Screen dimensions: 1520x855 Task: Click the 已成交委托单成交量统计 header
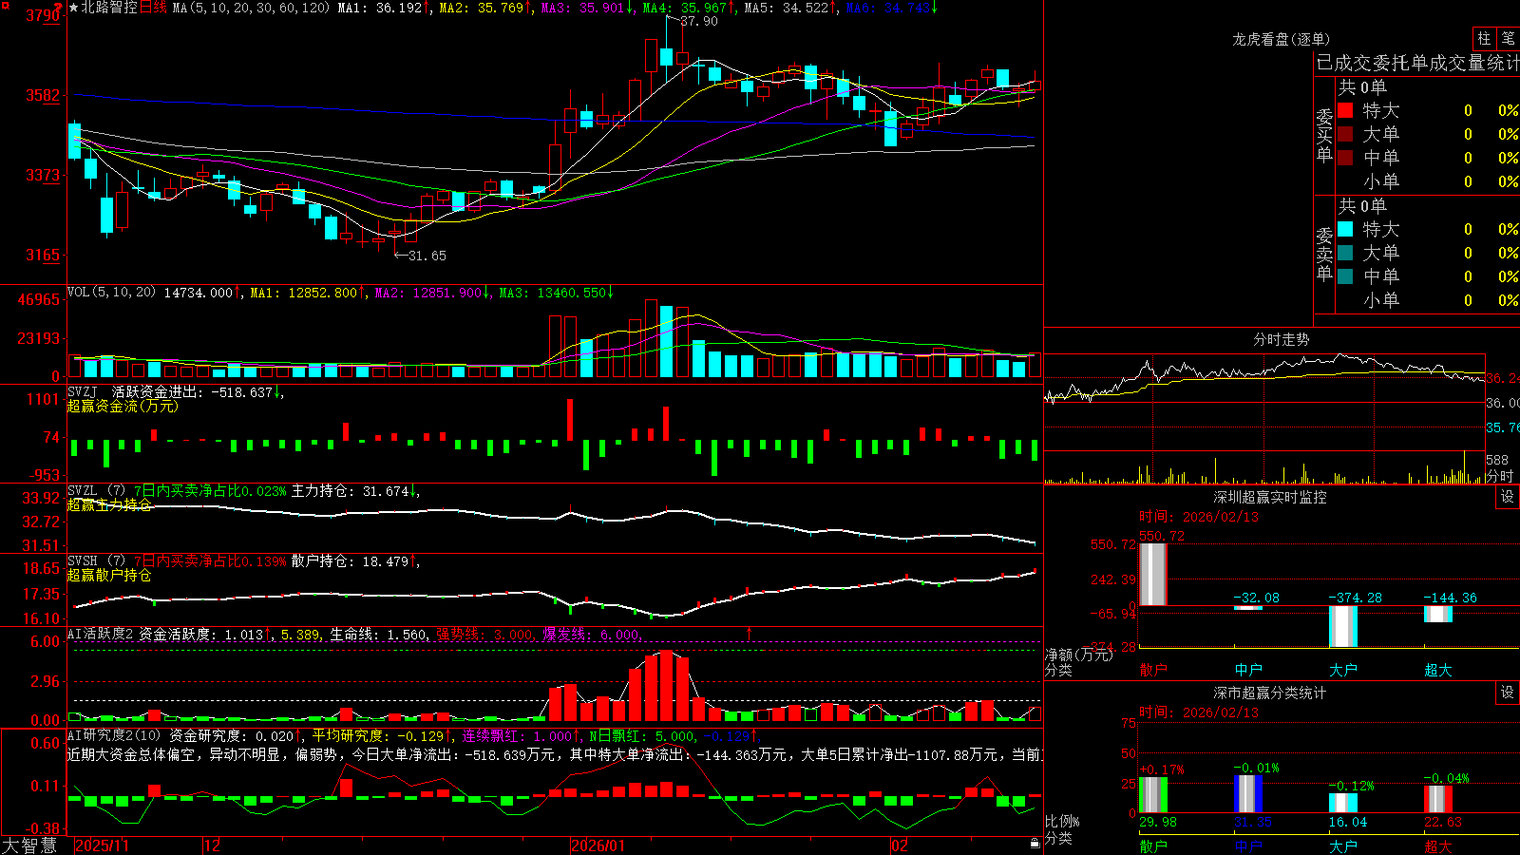point(1417,63)
